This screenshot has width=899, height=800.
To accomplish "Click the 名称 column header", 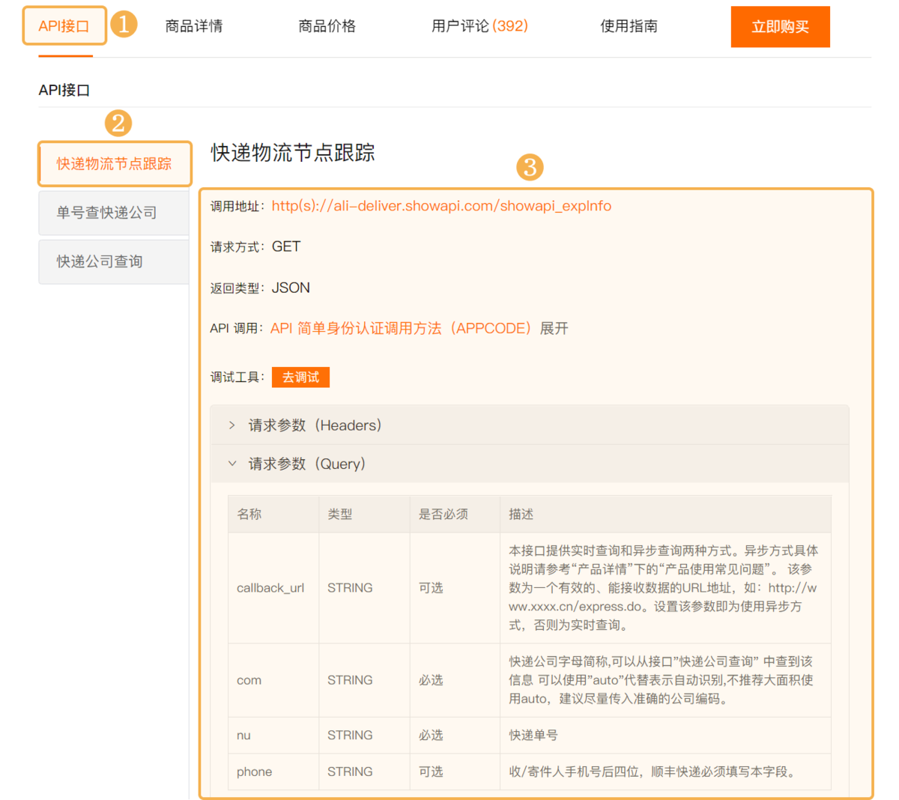I will (x=249, y=515).
